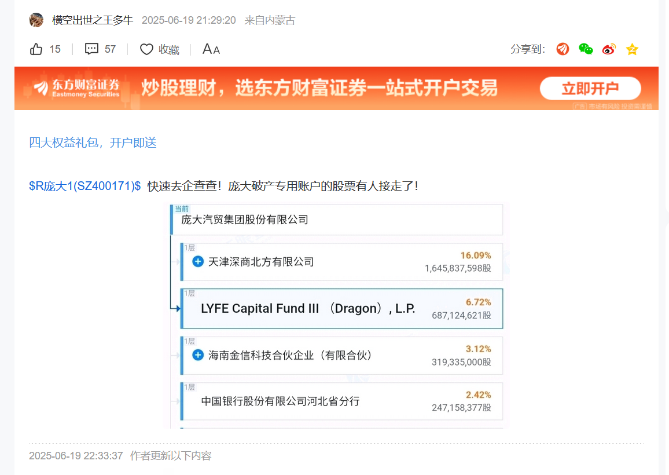Screen dimensions: 669x475
Task: Click the 庞大汽贸集团股份有限公司 entry
Action: pos(337,220)
